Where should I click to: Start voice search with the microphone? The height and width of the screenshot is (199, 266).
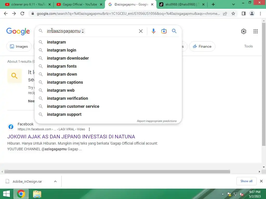click(153, 31)
